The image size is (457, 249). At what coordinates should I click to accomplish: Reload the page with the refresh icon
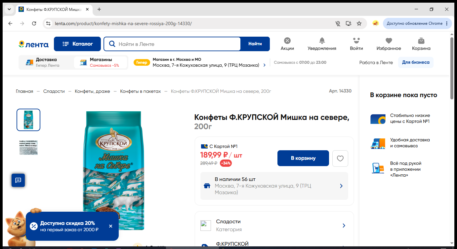34,23
